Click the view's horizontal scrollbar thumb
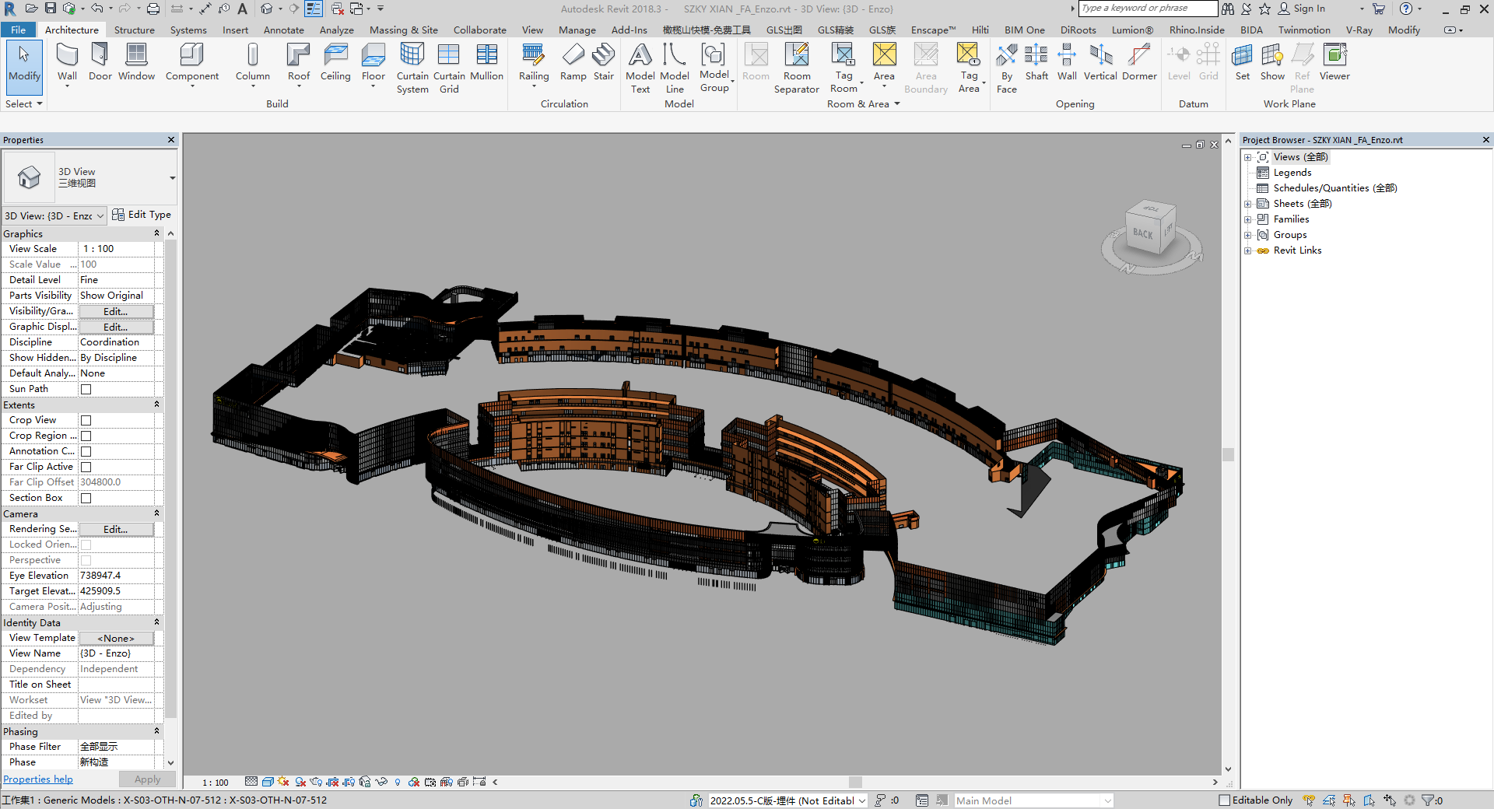 tap(855, 782)
